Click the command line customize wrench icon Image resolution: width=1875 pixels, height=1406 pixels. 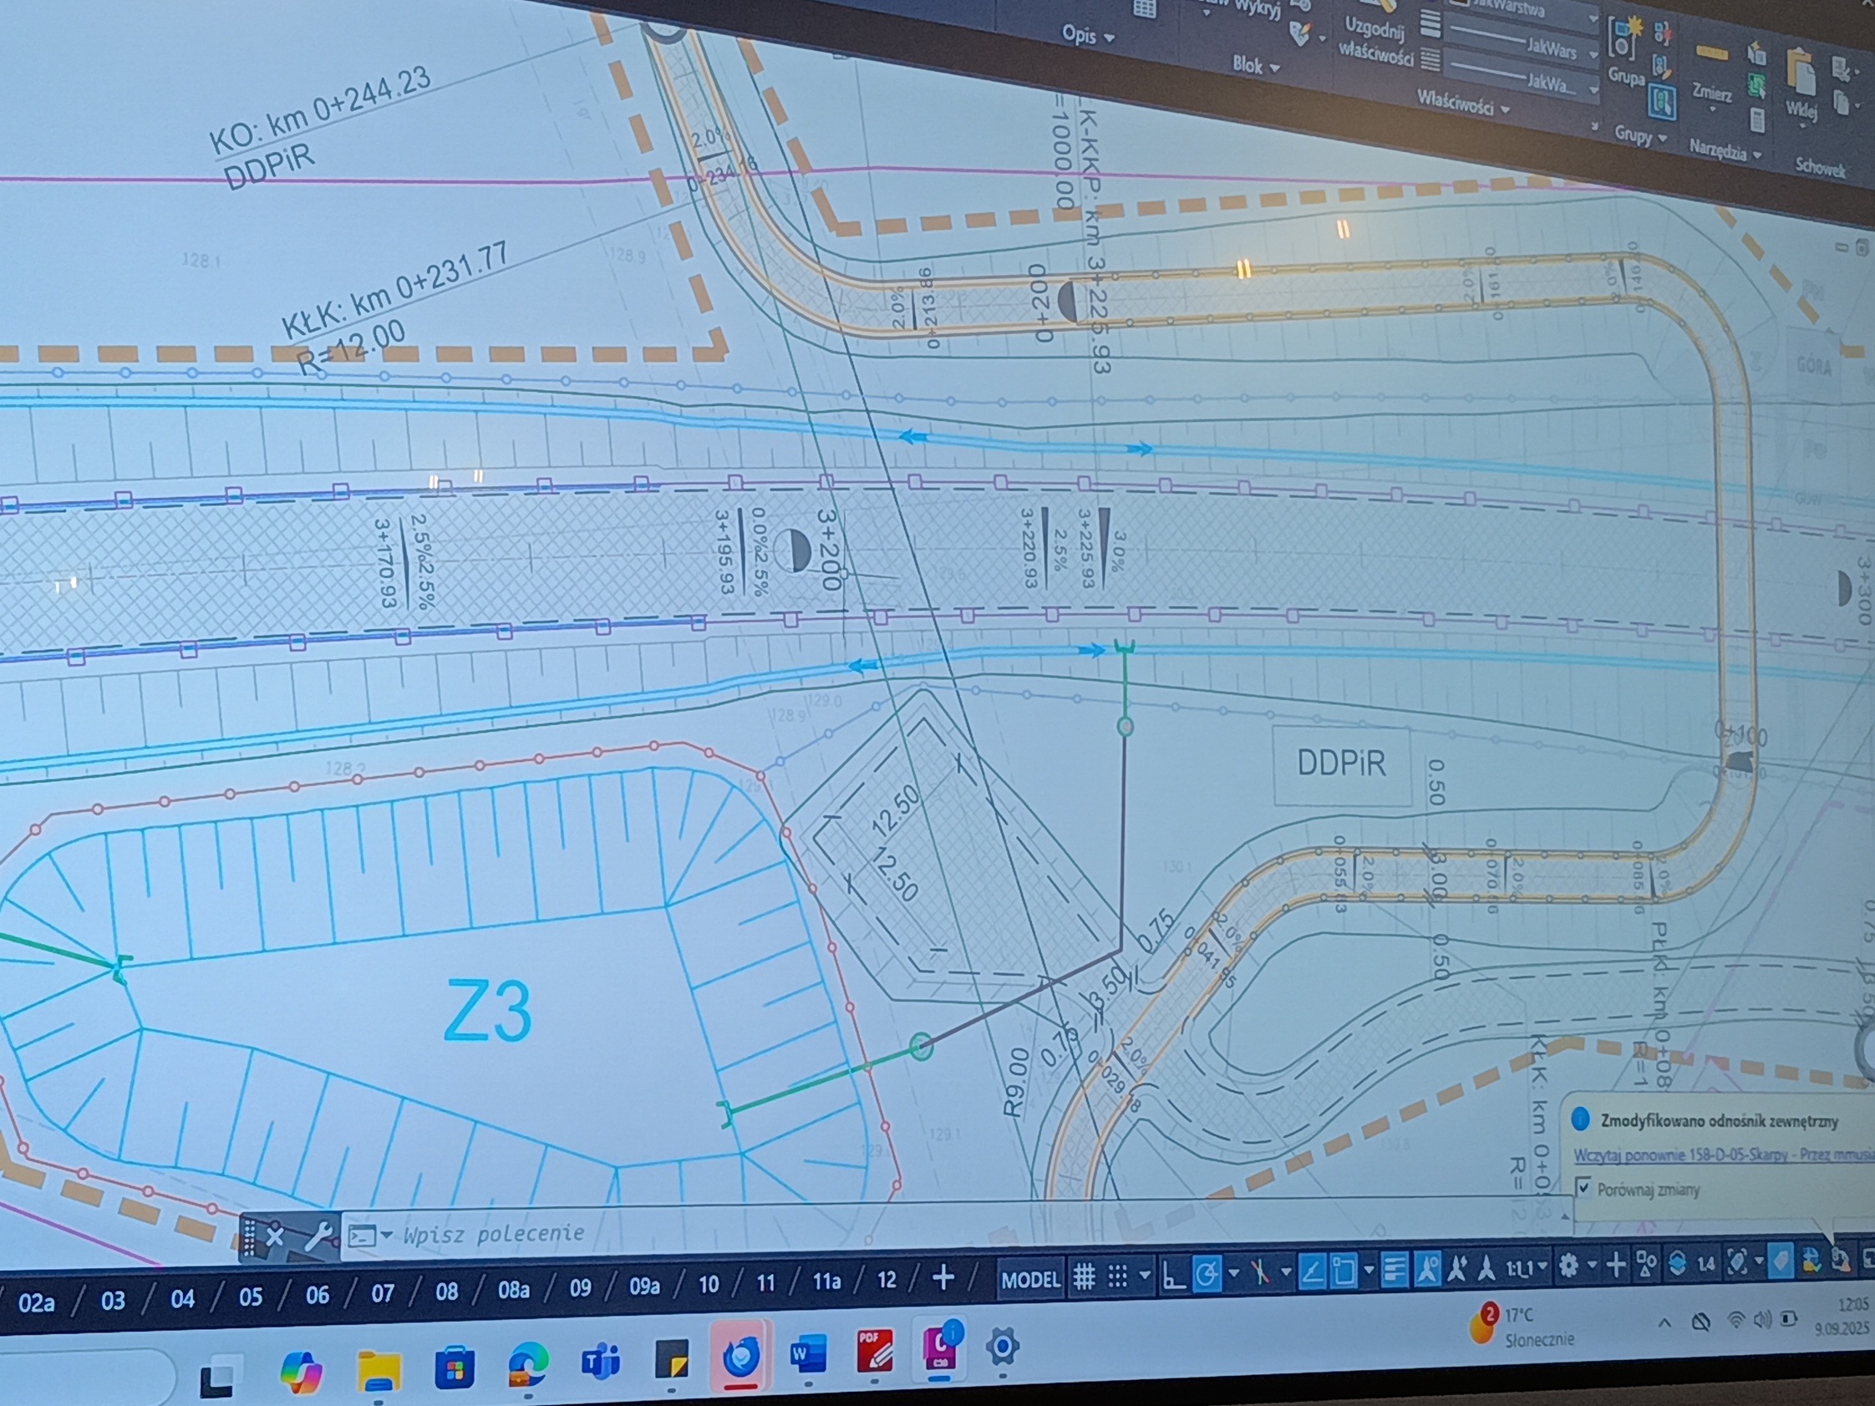pyautogui.click(x=318, y=1236)
